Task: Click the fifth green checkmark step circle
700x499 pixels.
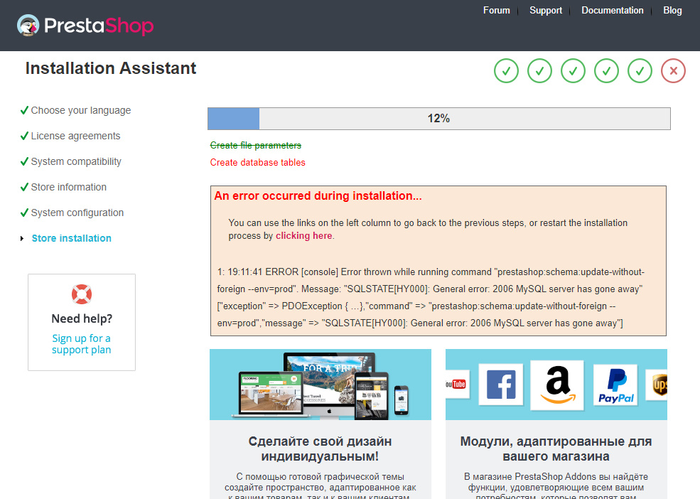Action: 640,71
